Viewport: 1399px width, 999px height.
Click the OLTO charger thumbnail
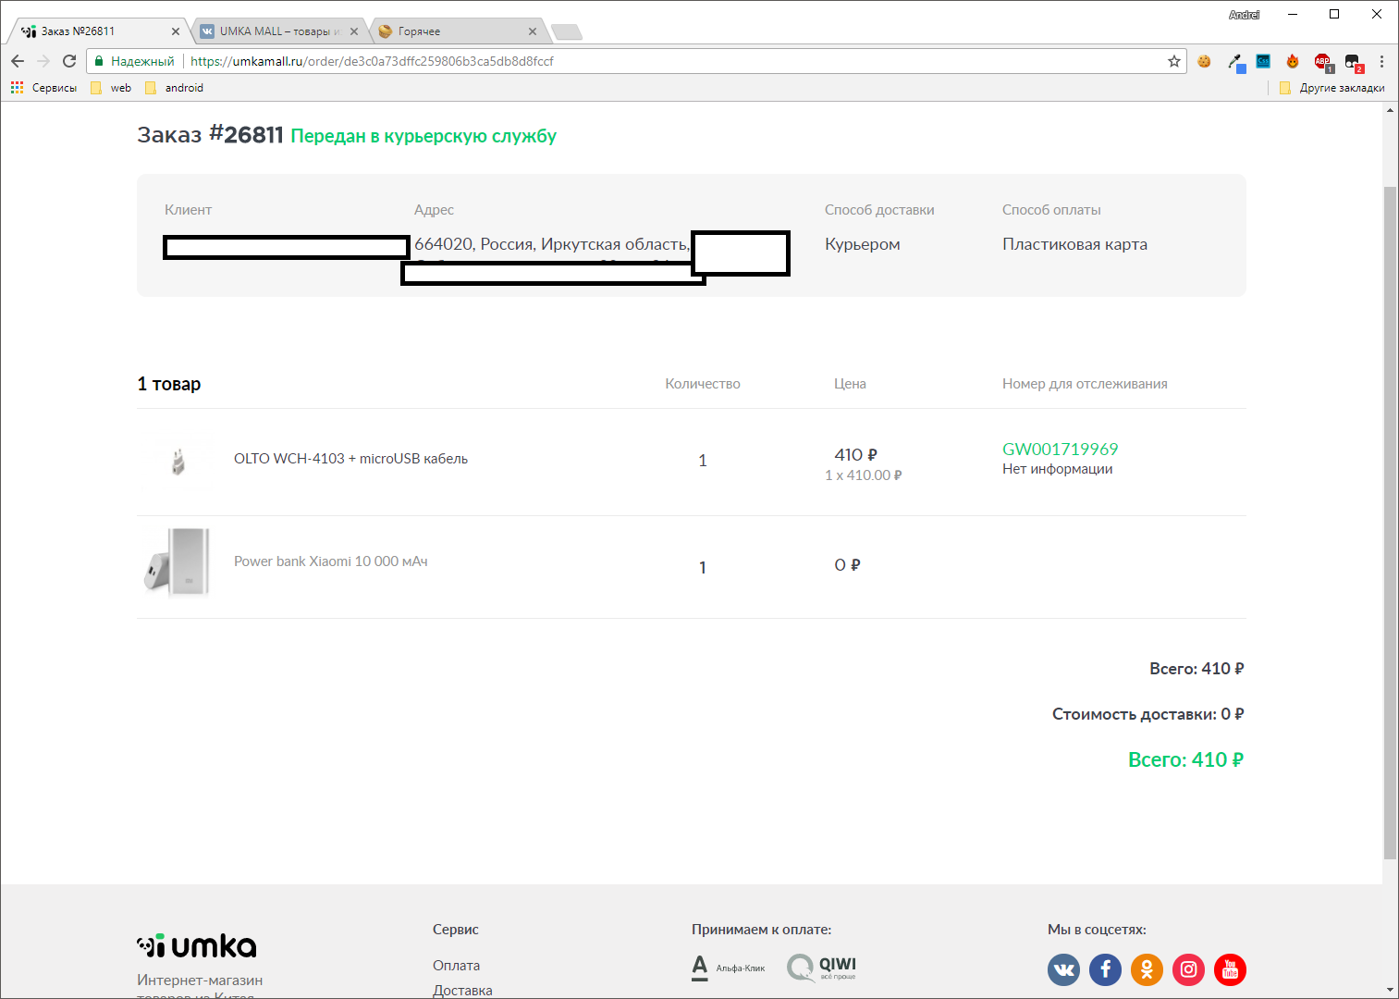click(178, 460)
